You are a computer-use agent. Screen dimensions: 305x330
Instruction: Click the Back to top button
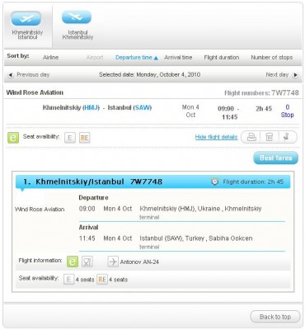tap(275, 317)
